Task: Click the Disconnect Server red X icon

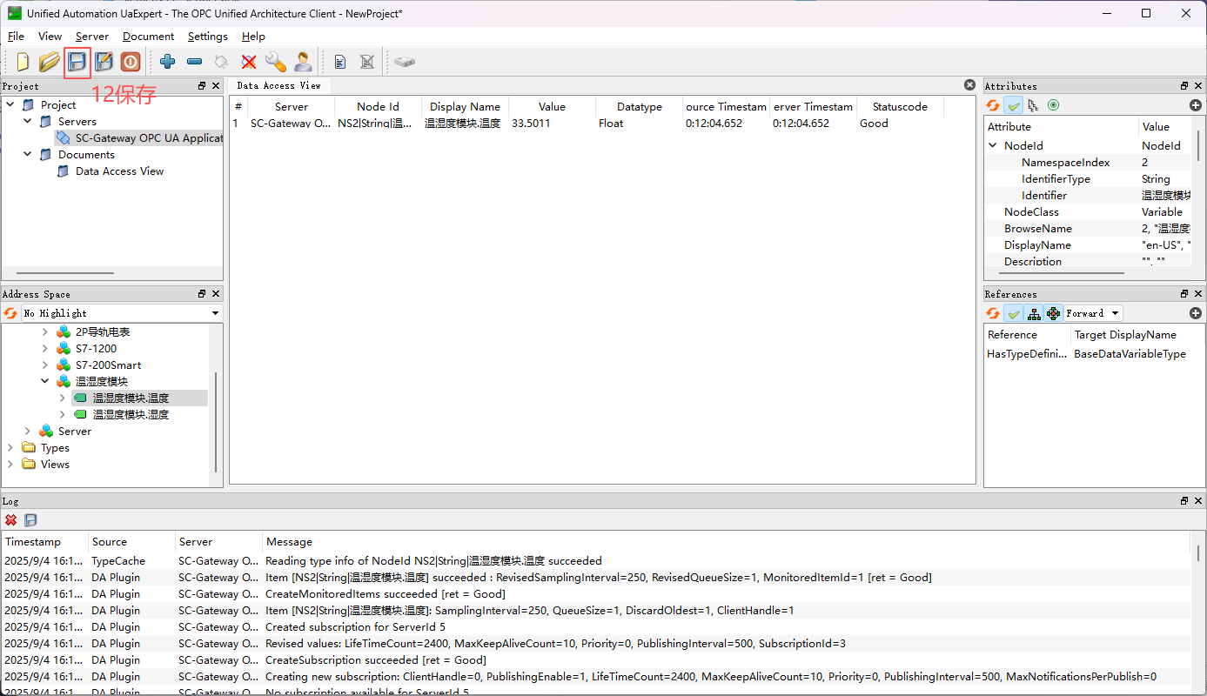Action: 249,62
